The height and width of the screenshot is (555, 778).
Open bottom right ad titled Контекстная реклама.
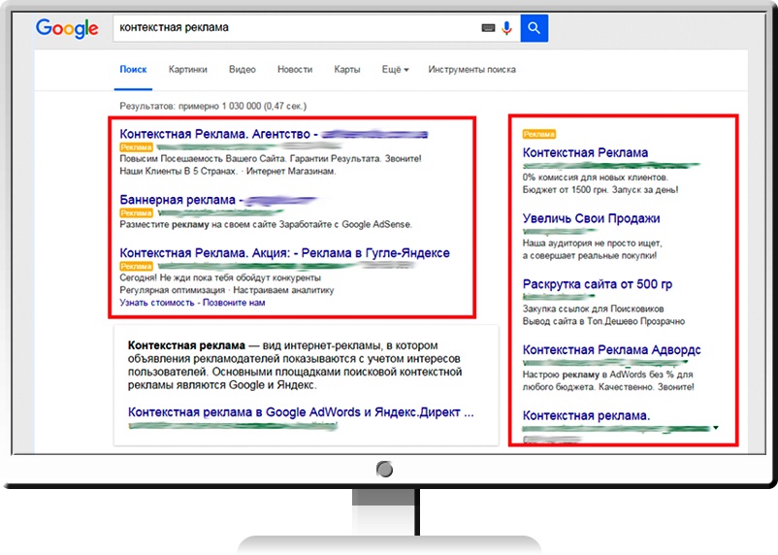[586, 415]
